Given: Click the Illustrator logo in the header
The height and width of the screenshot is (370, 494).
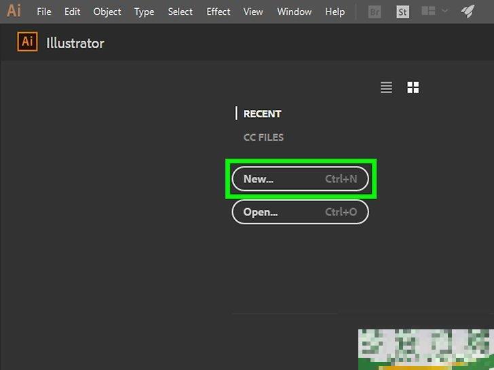Looking at the screenshot, I should pos(28,43).
